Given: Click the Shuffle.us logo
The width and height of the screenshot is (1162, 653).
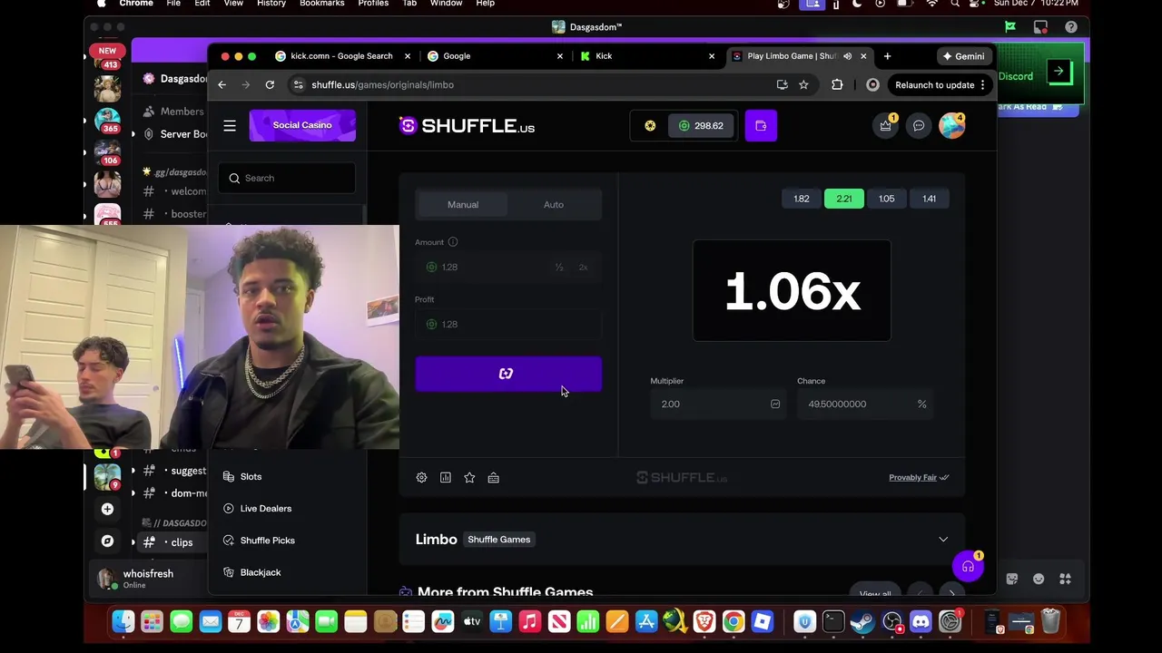Looking at the screenshot, I should [467, 126].
